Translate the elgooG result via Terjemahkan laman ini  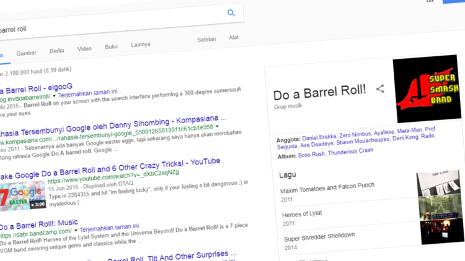[x=88, y=93]
